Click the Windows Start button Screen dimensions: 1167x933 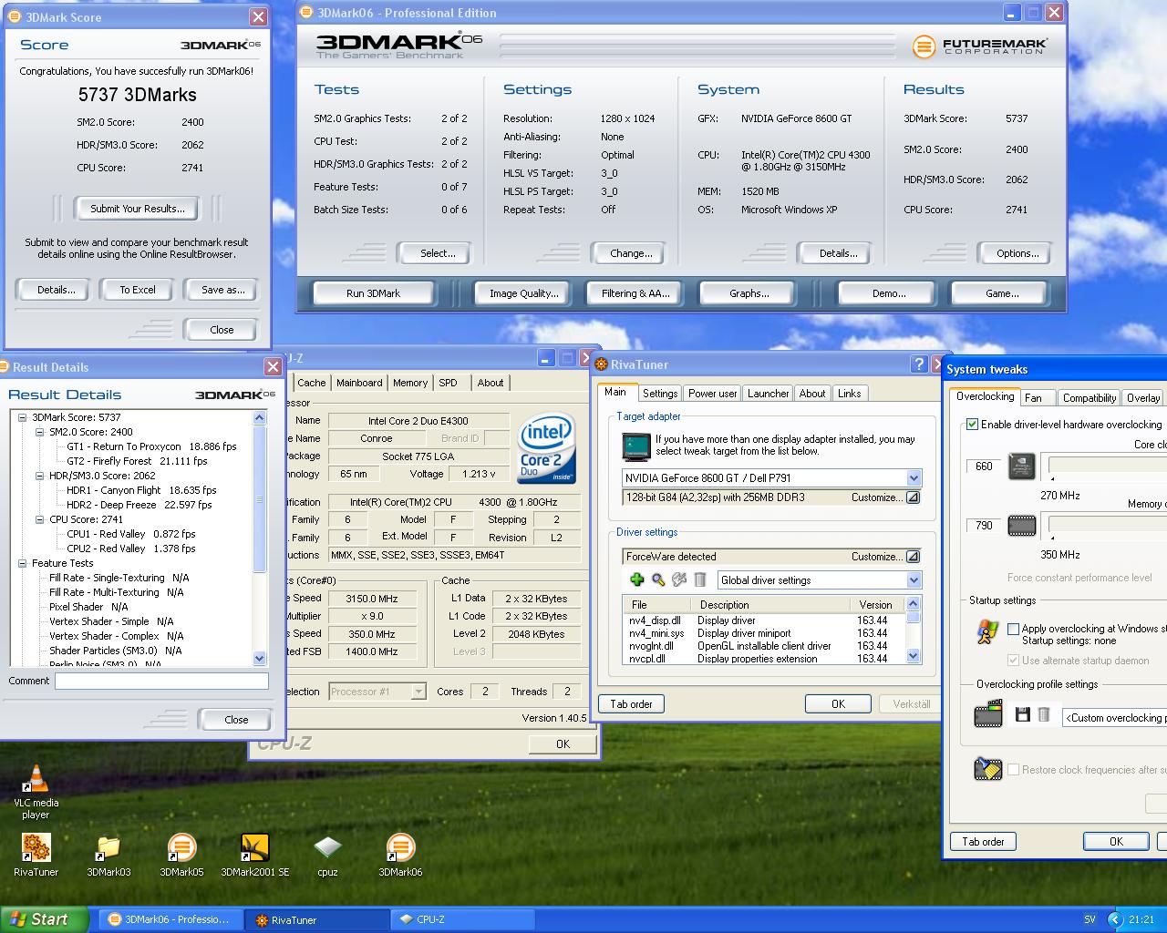(44, 919)
